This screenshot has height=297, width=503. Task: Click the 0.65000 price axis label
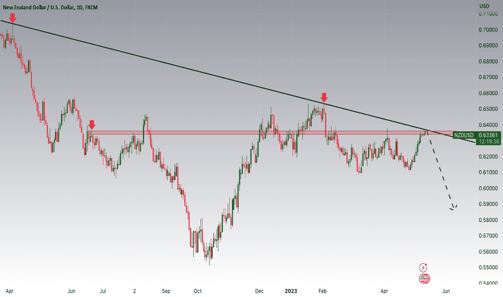(488, 109)
